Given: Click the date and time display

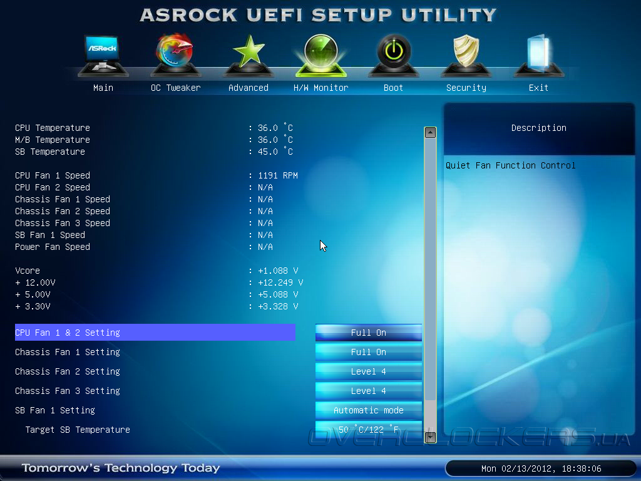Looking at the screenshot, I should click(x=541, y=468).
